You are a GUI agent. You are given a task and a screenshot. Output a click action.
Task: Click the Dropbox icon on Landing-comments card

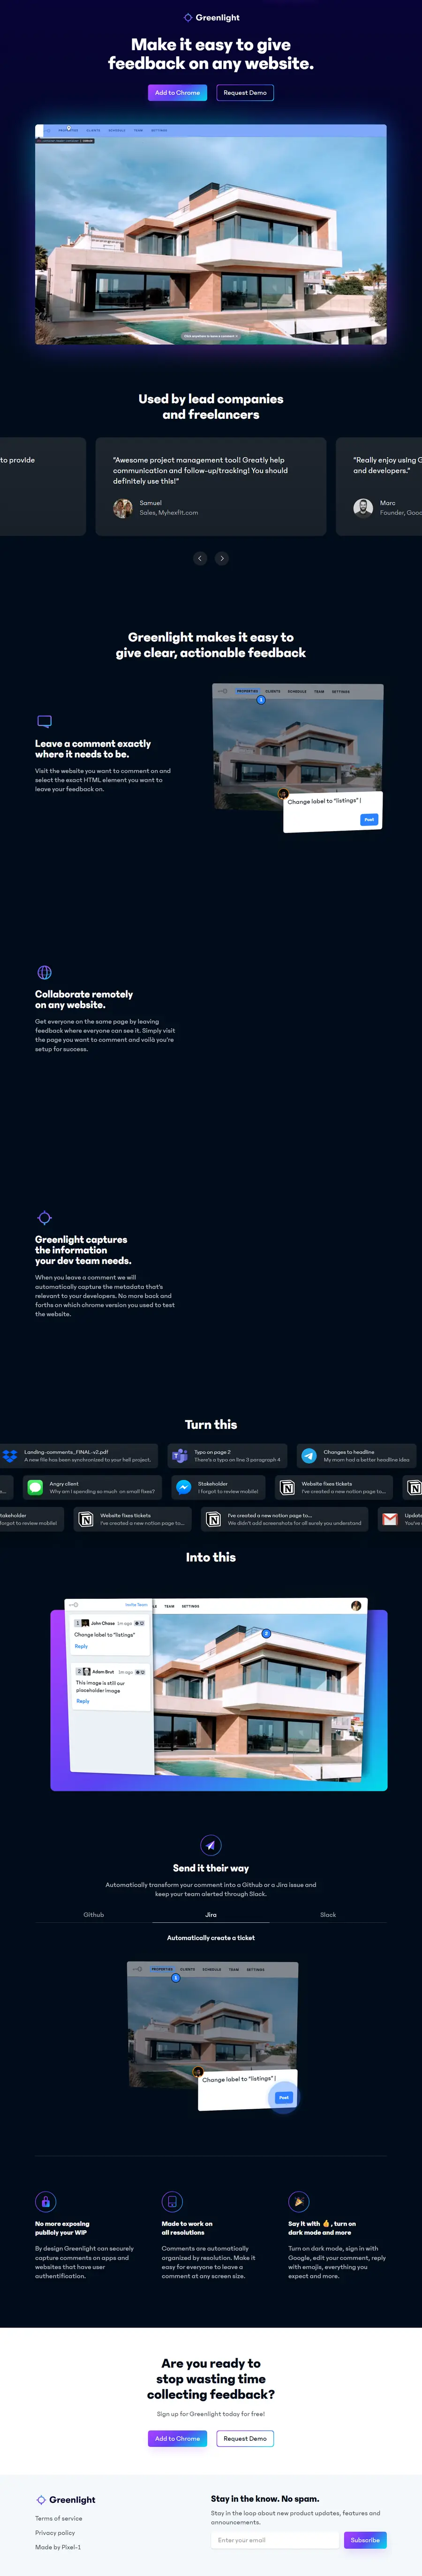(10, 1456)
